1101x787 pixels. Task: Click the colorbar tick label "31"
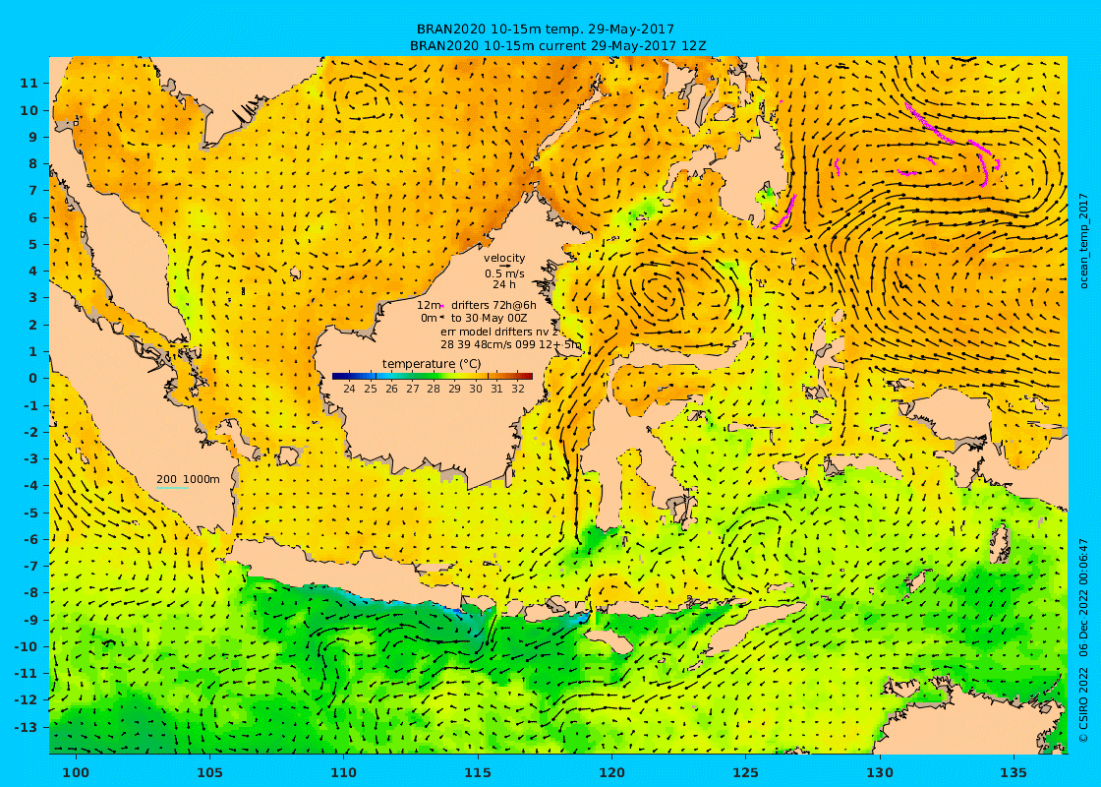coord(496,389)
